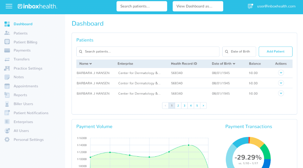Expand actions for third BARBARA J HANSEN row
This screenshot has width=303, height=168.
coord(281,93)
